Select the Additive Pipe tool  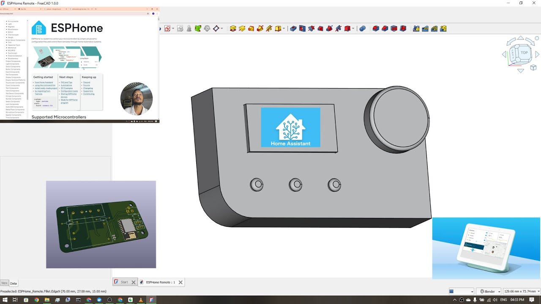(x=260, y=29)
